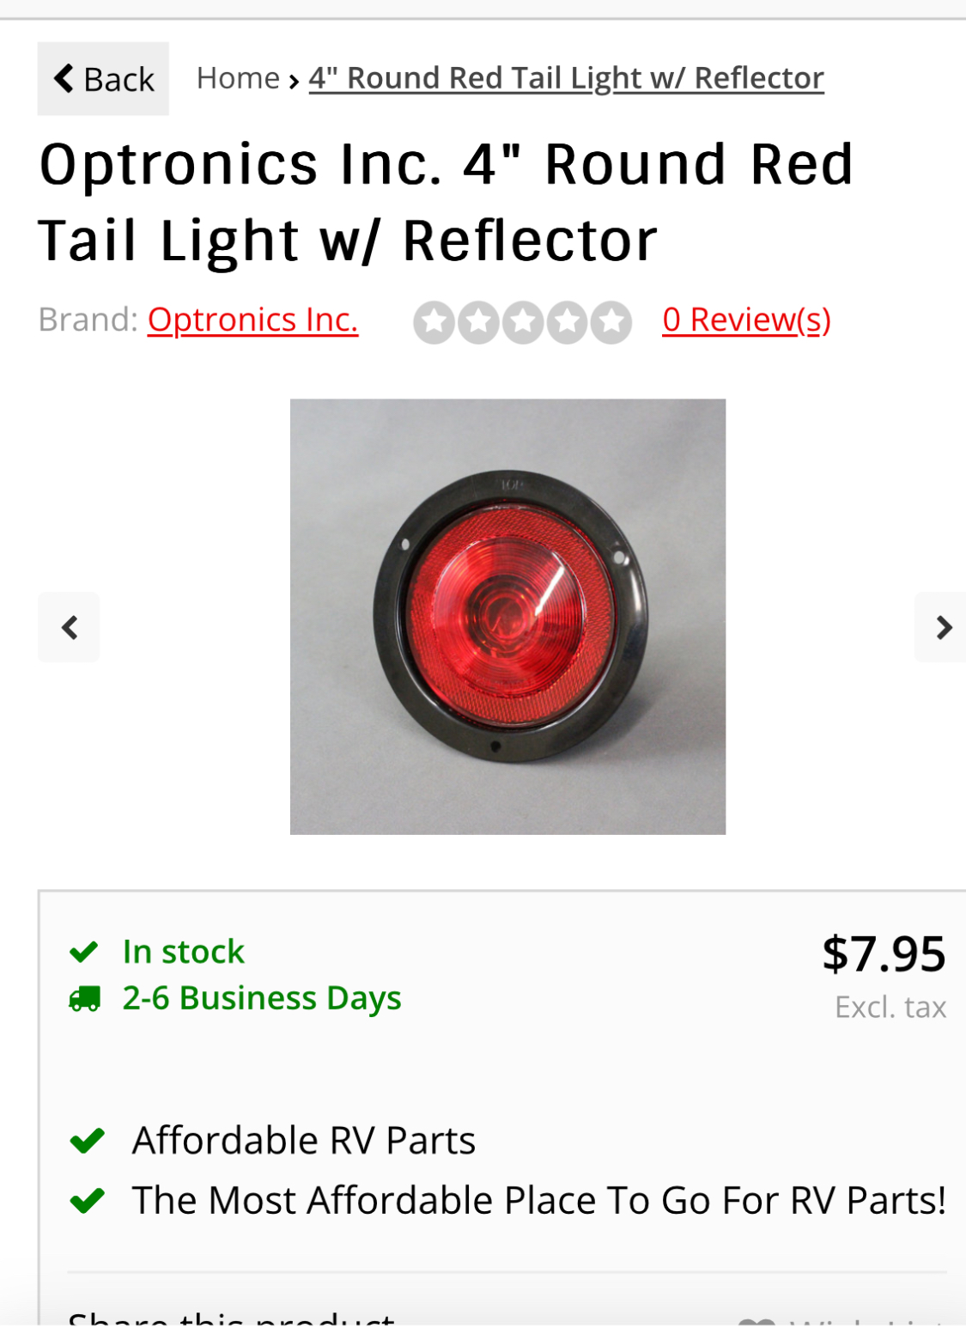Select the second rating star
The width and height of the screenshot is (966, 1328).
click(x=478, y=323)
